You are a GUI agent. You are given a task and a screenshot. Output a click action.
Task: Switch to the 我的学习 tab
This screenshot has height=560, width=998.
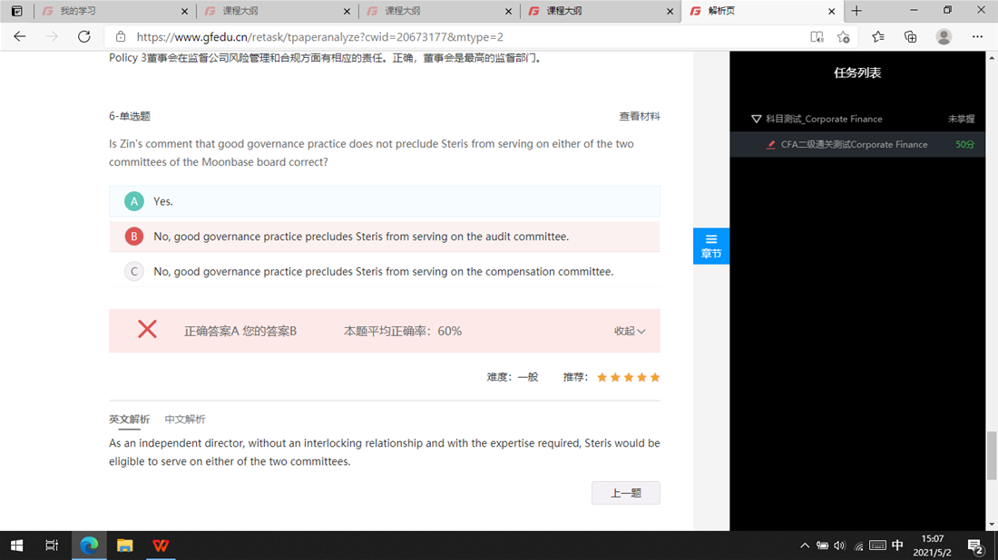coord(114,12)
